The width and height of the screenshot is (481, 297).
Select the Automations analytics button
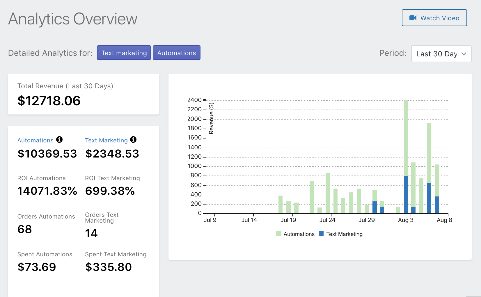[x=177, y=53]
